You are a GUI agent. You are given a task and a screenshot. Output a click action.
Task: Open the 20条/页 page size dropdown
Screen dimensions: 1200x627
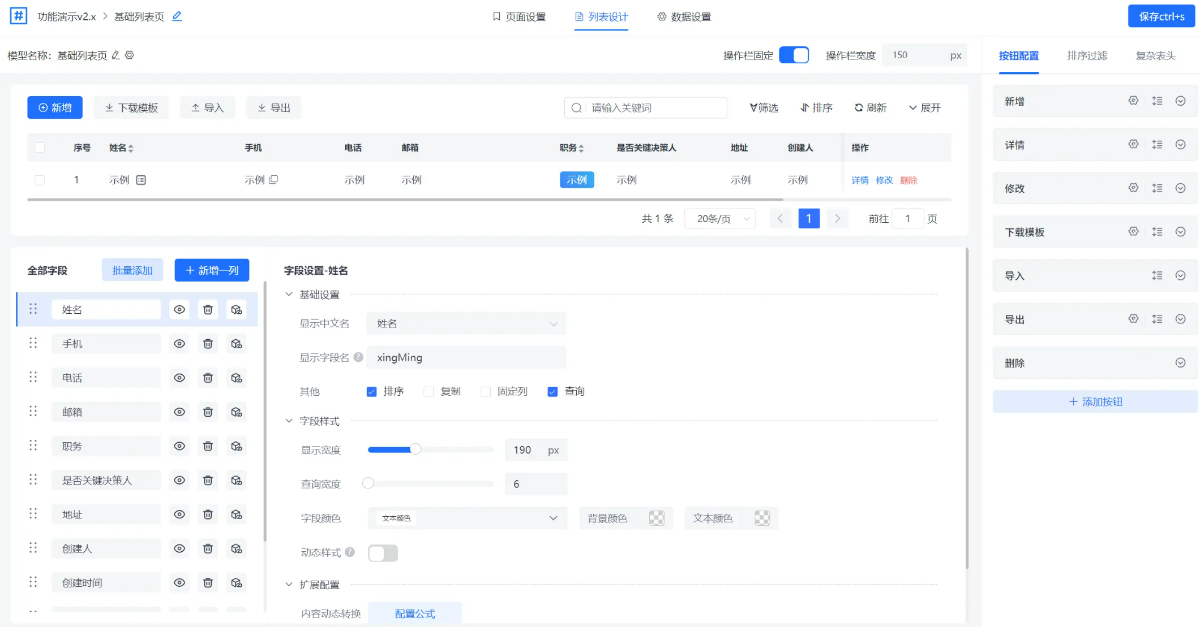(x=720, y=218)
